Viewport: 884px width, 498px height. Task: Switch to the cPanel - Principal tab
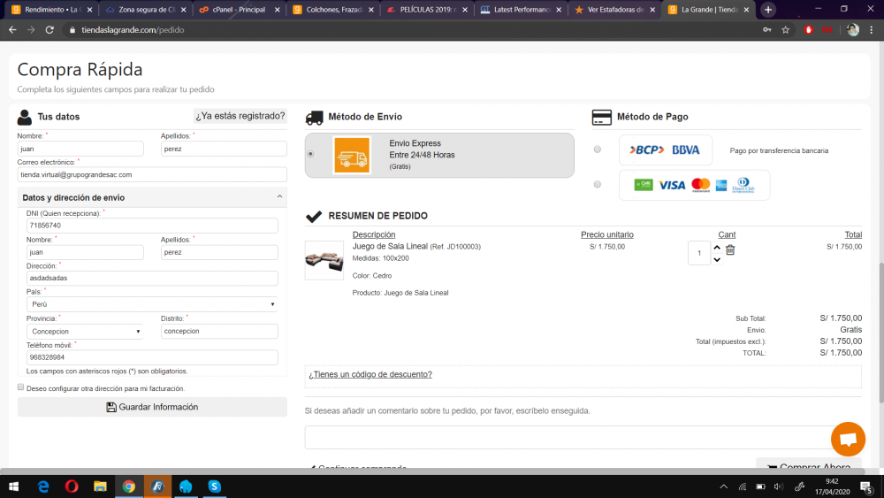click(x=239, y=10)
